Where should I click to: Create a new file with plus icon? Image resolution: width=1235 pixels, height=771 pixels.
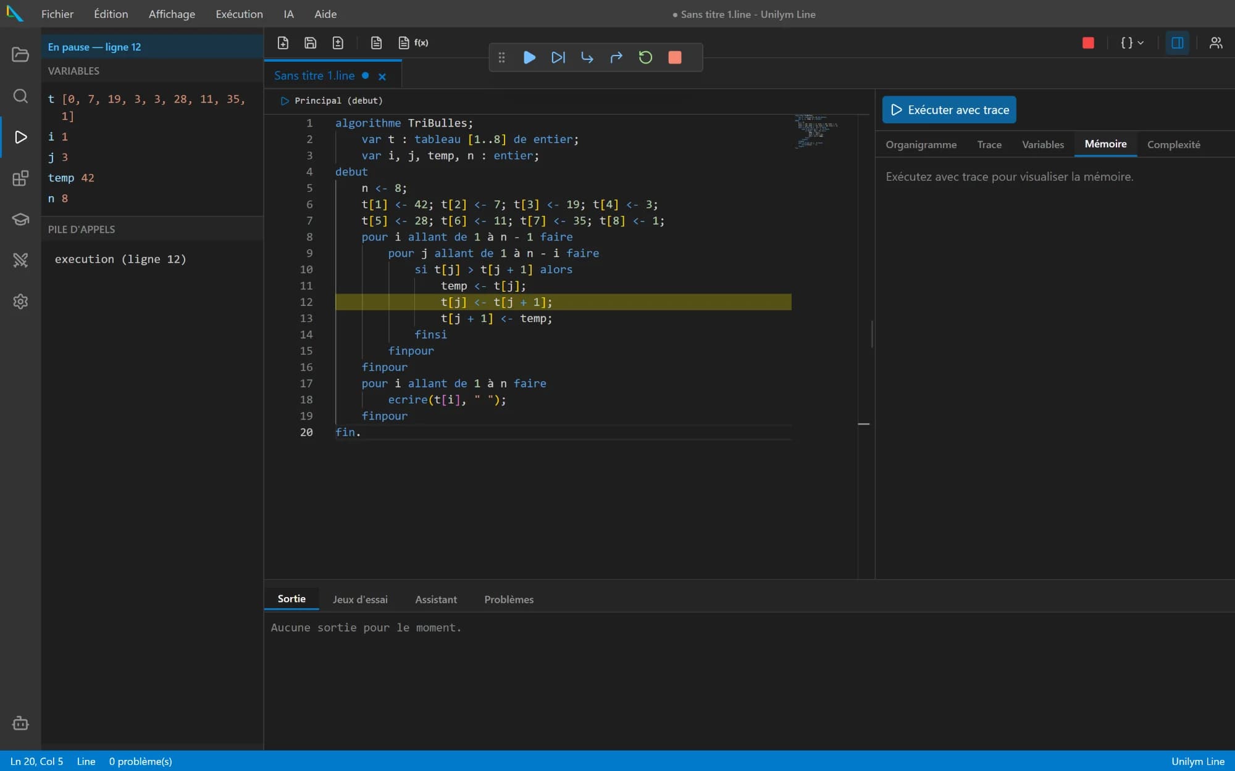(x=283, y=43)
